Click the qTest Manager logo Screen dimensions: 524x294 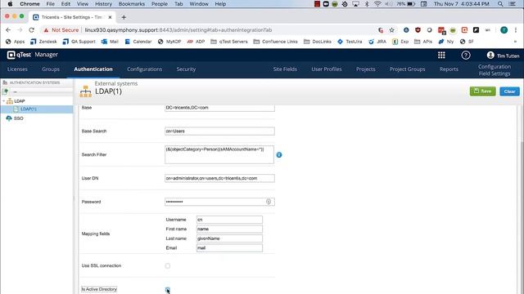[x=33, y=55]
